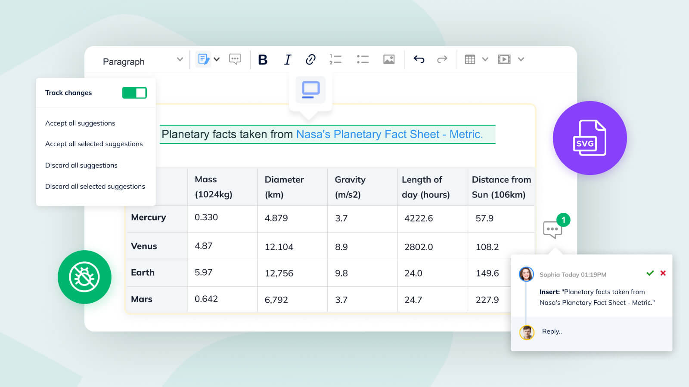Insert a numbered list
The width and height of the screenshot is (689, 387).
pyautogui.click(x=335, y=59)
